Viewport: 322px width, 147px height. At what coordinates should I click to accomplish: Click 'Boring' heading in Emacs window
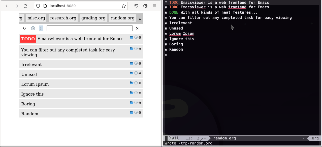[x=176, y=44]
